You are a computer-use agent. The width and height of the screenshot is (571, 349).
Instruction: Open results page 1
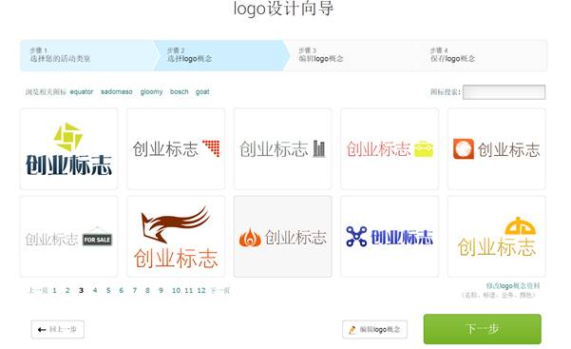(54, 291)
